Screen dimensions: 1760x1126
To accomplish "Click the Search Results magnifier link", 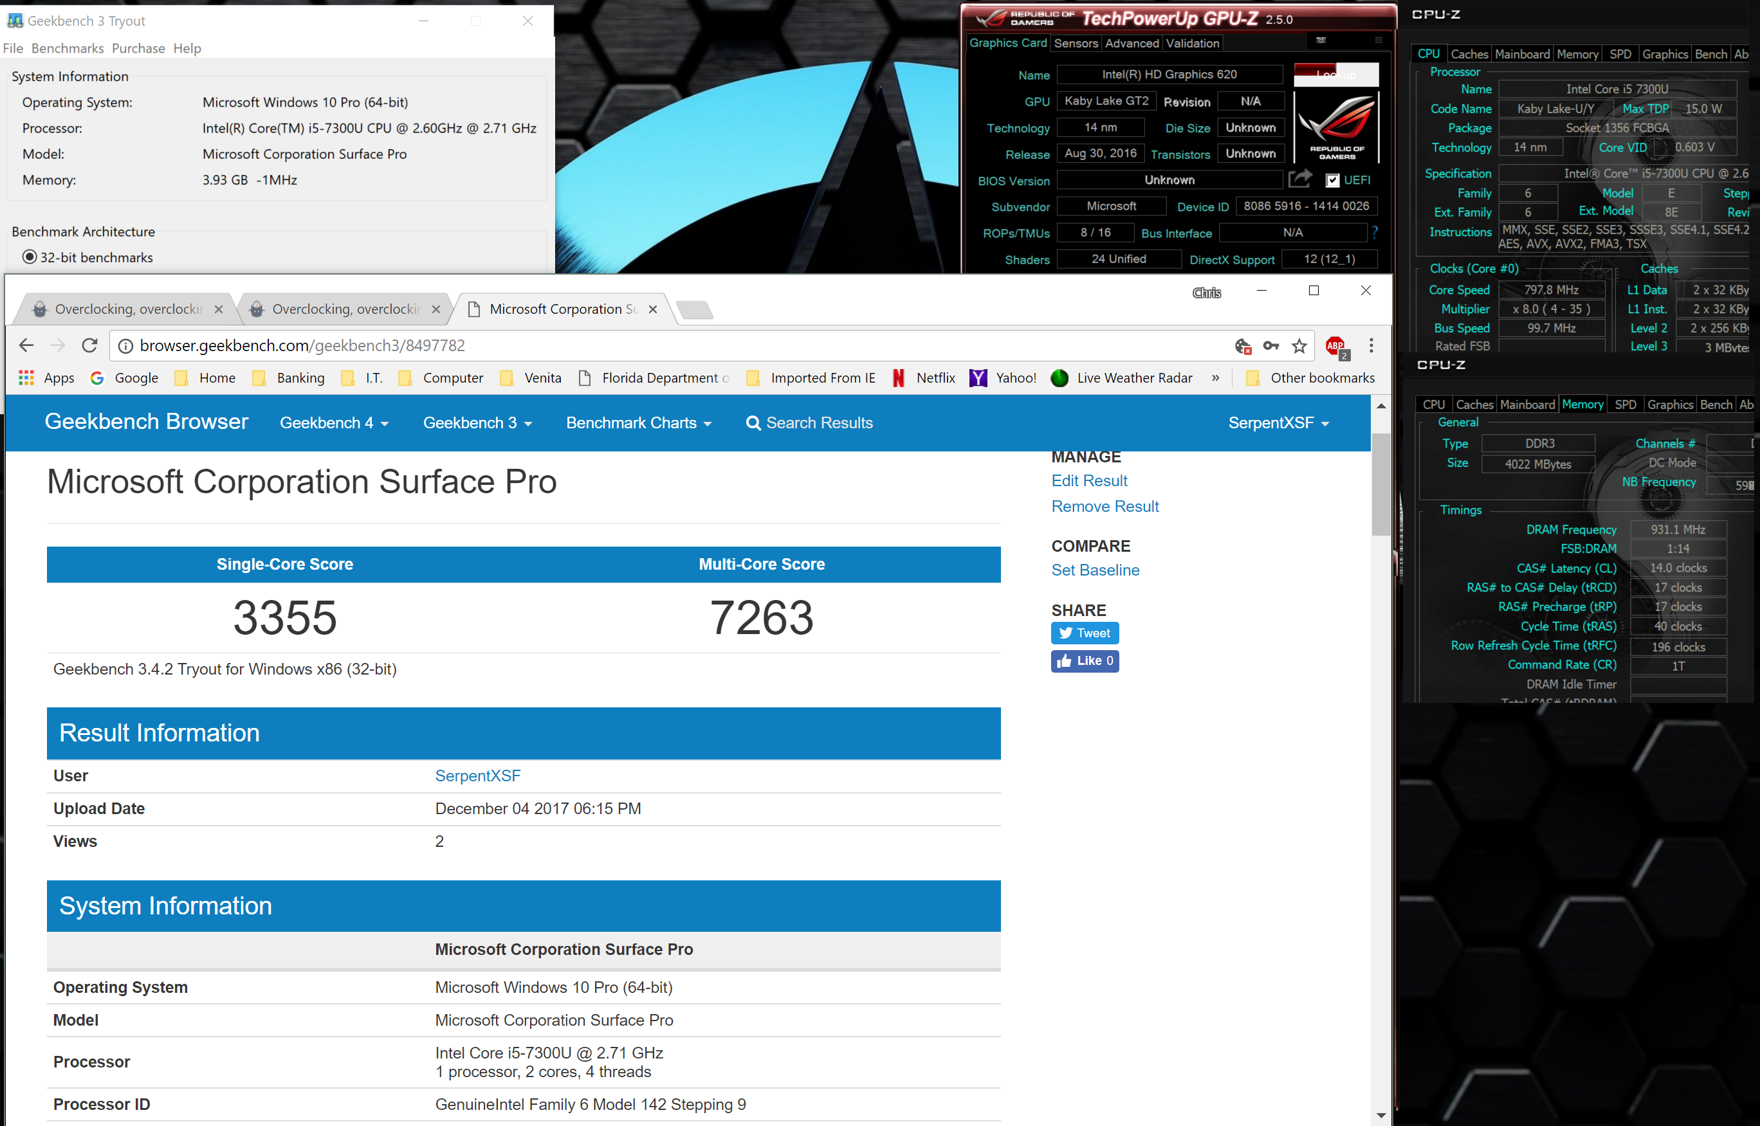I will [x=809, y=422].
